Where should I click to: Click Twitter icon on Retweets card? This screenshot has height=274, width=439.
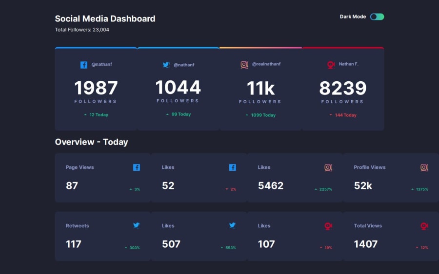(x=137, y=225)
